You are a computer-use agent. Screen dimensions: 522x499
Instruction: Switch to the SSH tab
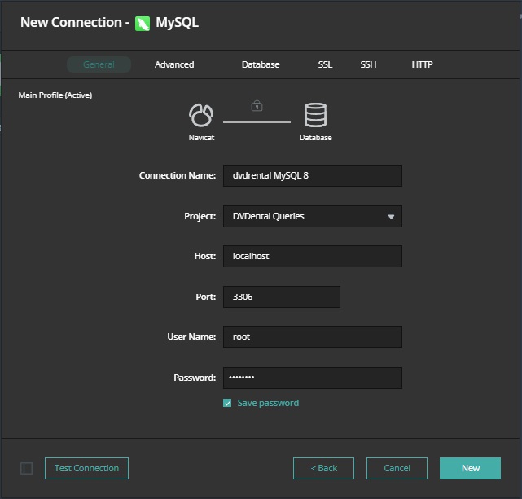point(368,64)
